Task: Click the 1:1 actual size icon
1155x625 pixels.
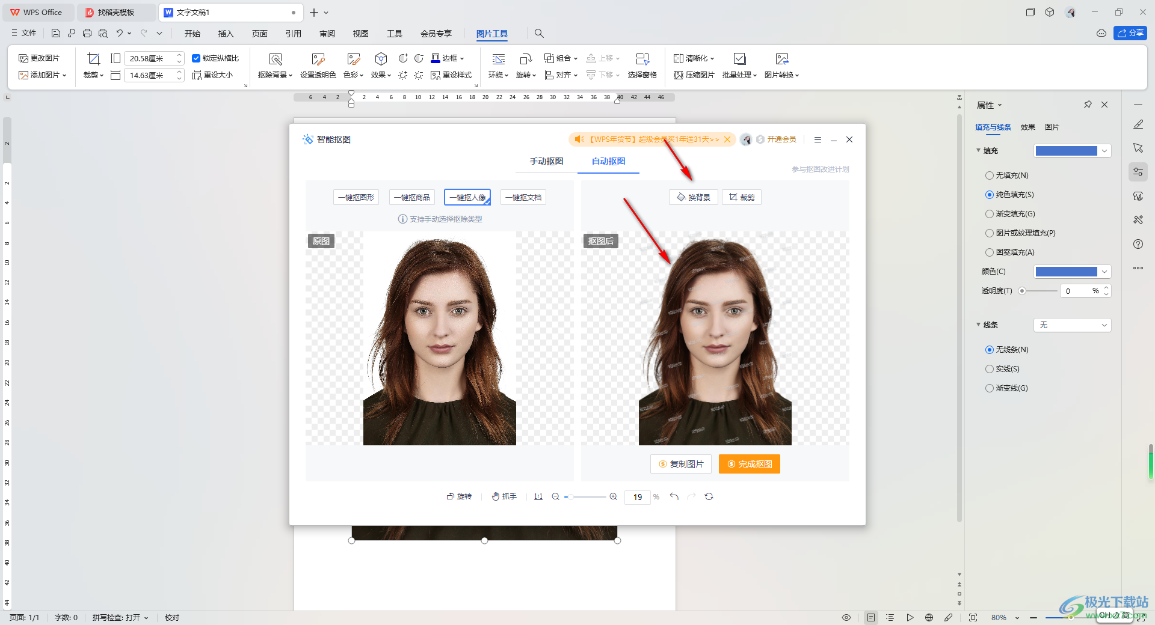Action: tap(538, 496)
